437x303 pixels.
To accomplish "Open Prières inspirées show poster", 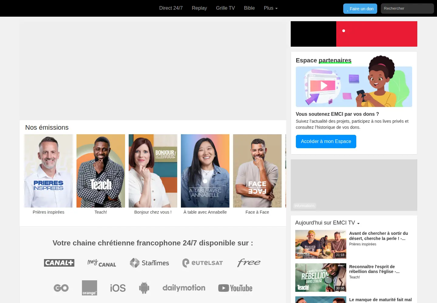I will tap(49, 171).
